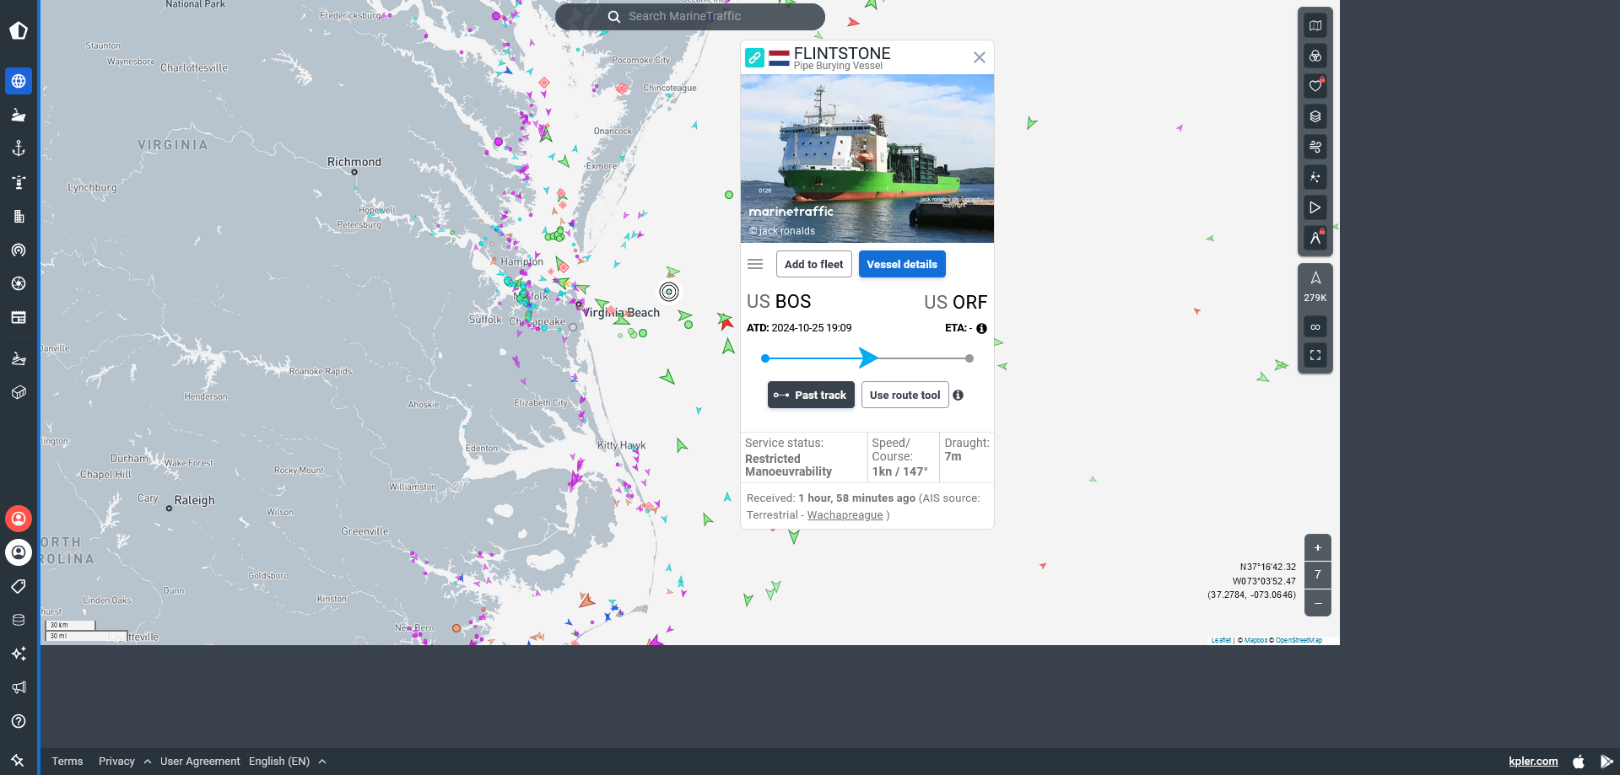This screenshot has width=1620, height=775.
Task: Close the FLINTSTONE vessel popup
Action: pos(979,57)
